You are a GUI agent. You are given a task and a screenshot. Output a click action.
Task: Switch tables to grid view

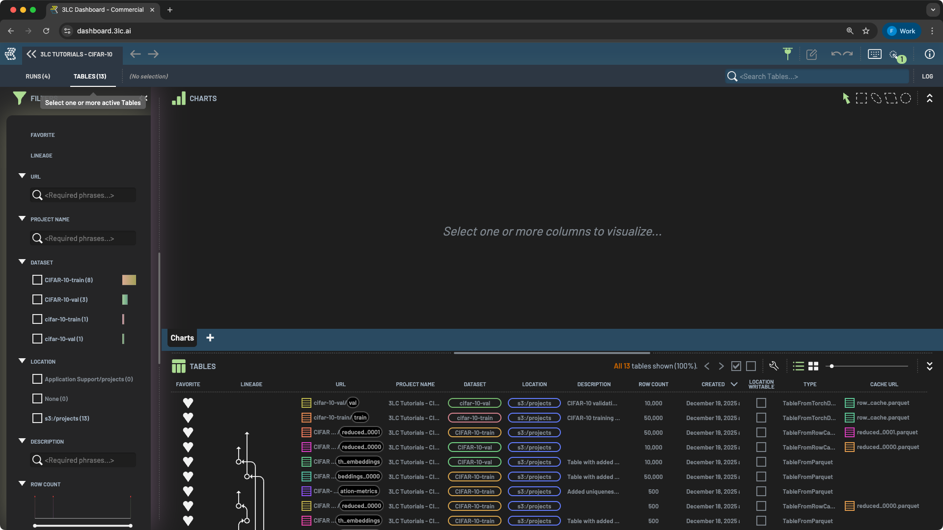pyautogui.click(x=813, y=366)
